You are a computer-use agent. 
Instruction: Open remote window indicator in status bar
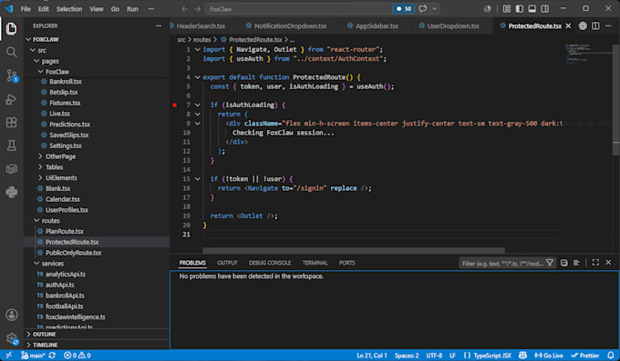[9, 356]
